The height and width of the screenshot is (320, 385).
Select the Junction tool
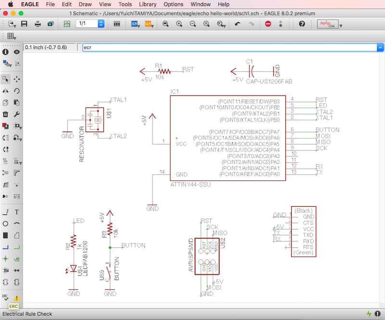(x=5, y=259)
